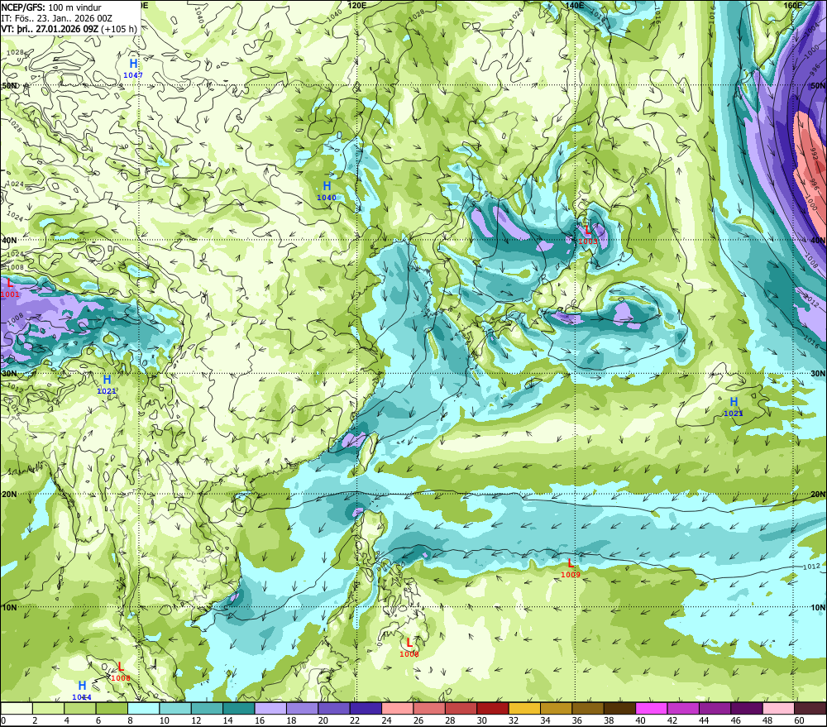Click the legend scale number '60'
827x727 pixels.
pyautogui.click(x=799, y=720)
